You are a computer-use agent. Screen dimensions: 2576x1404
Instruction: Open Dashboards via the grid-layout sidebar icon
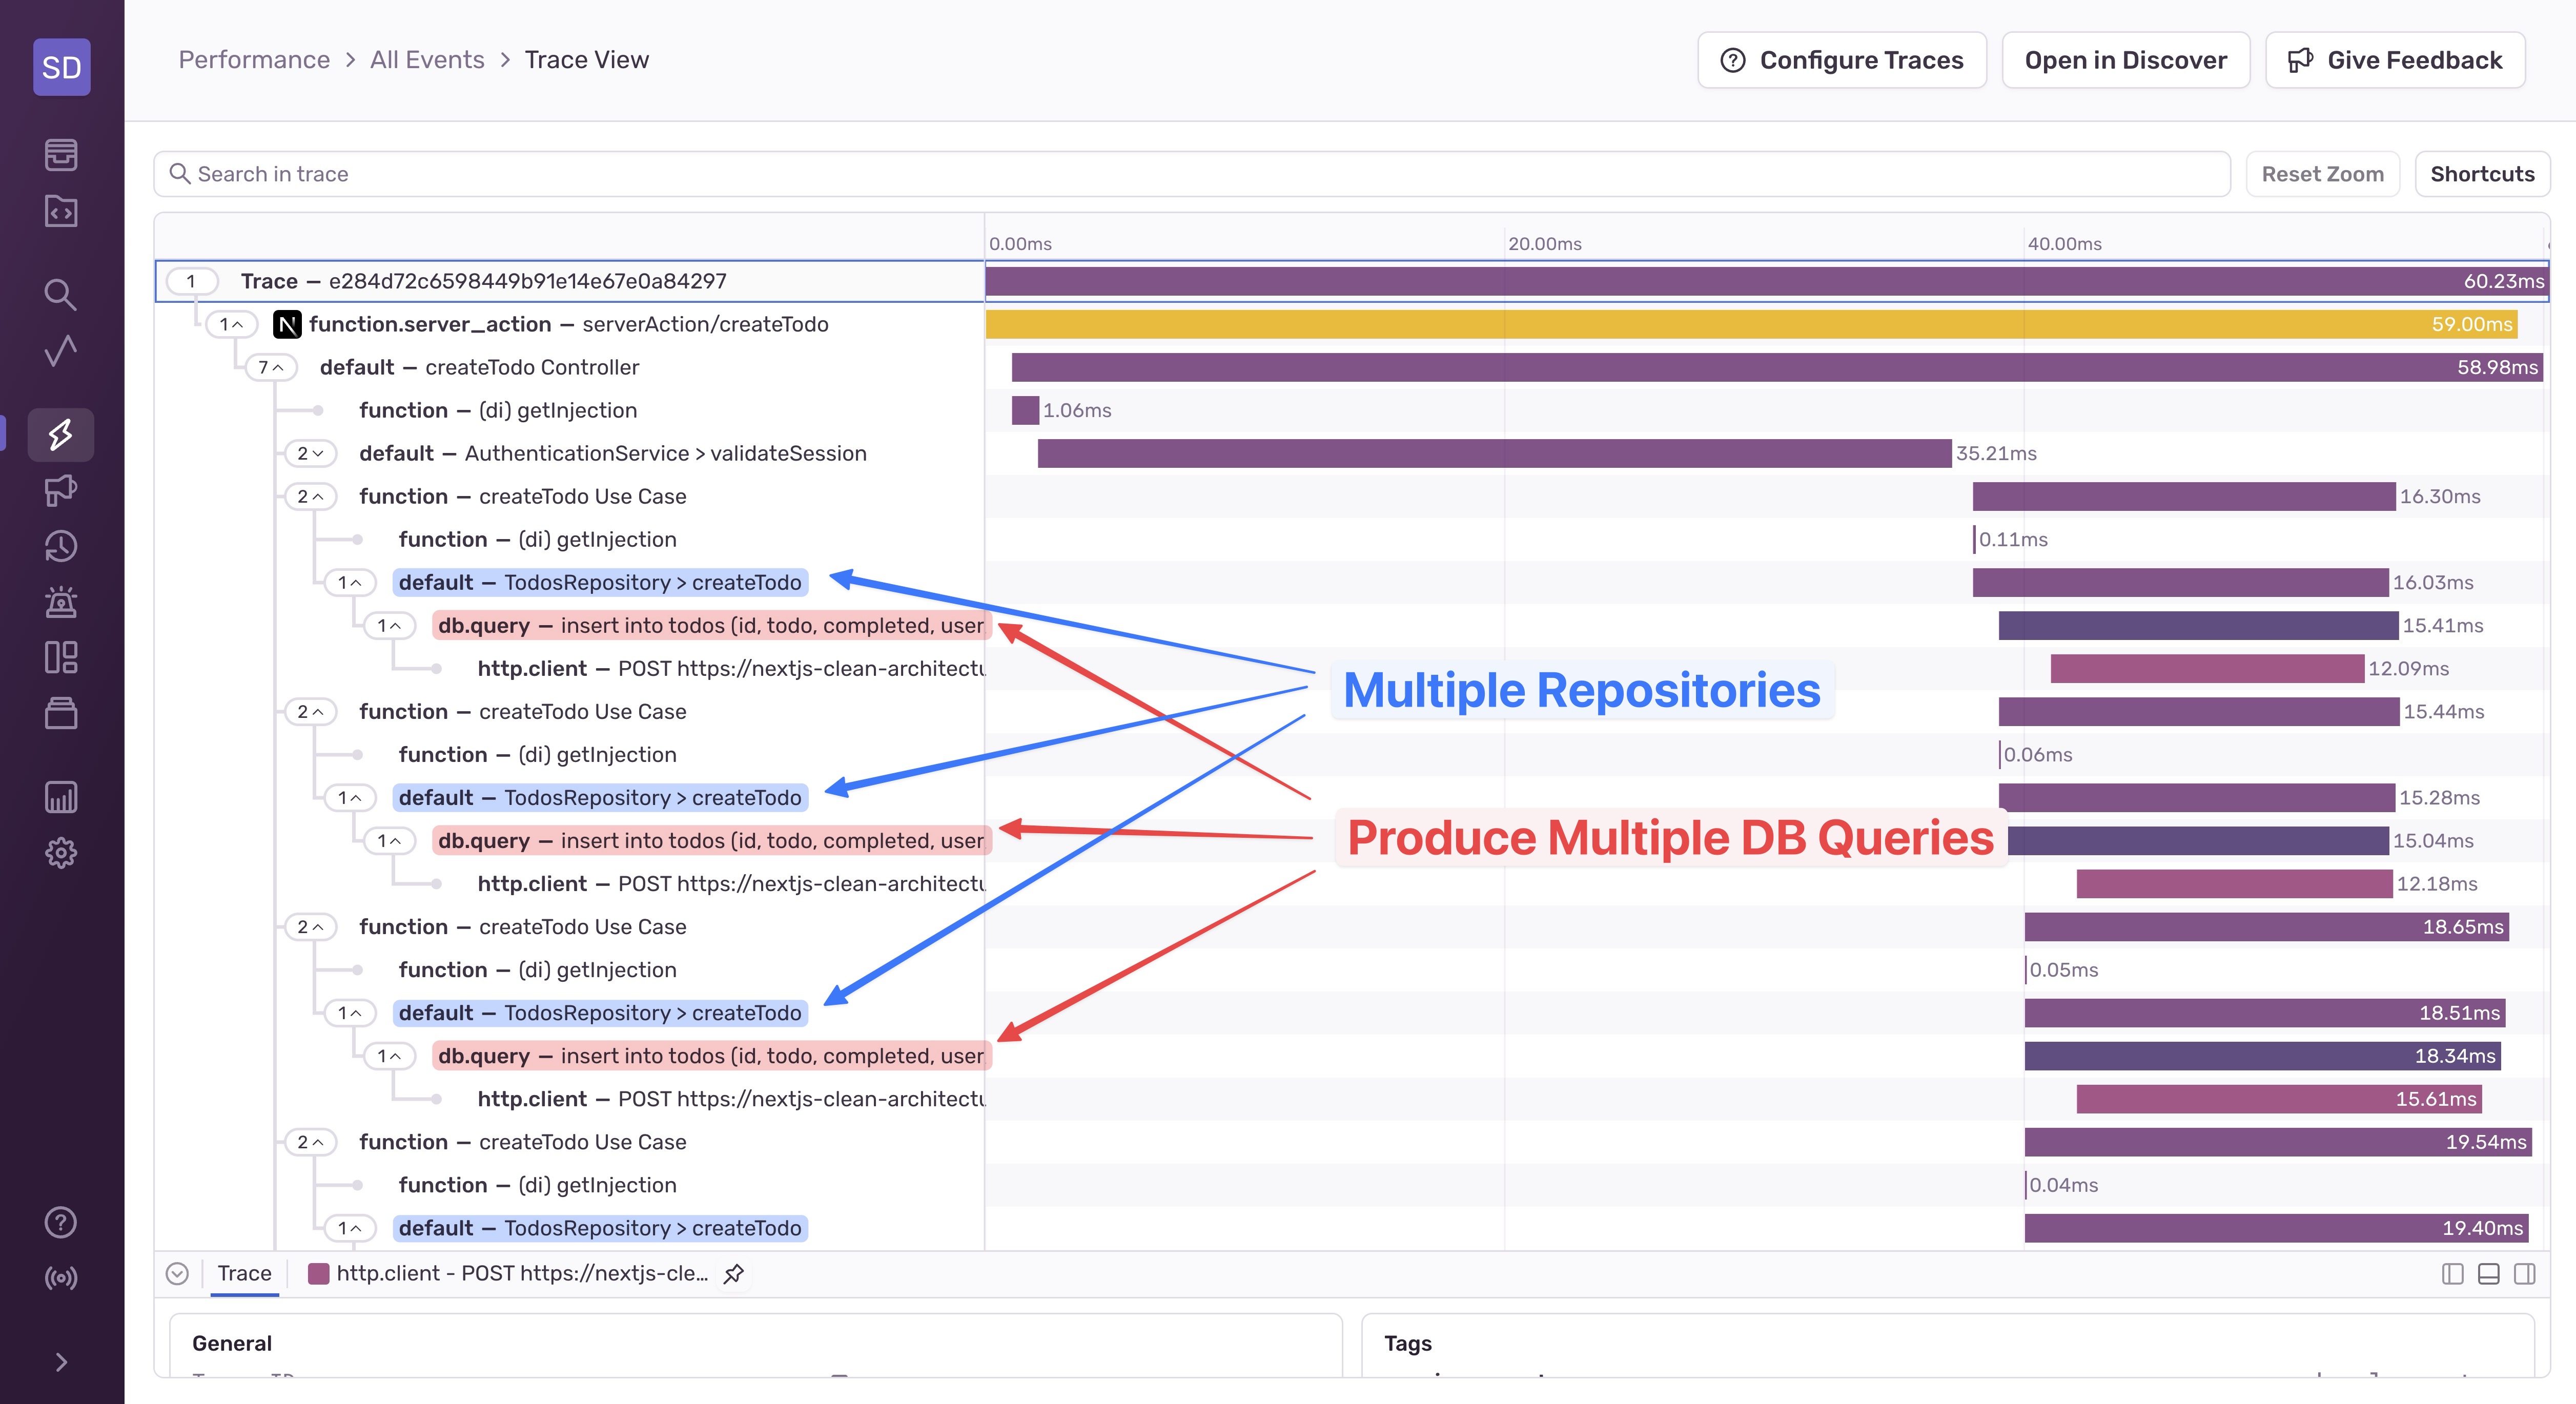click(61, 657)
